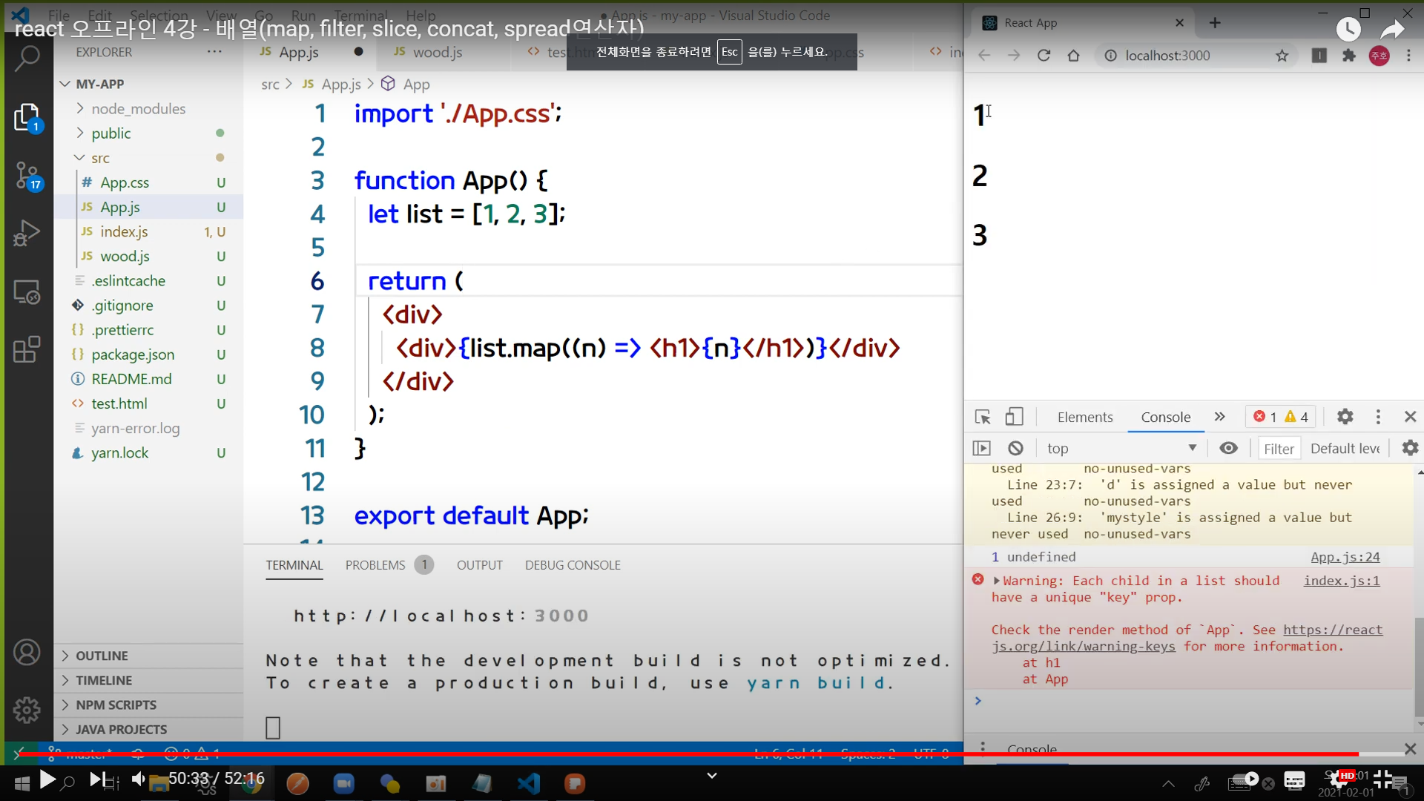This screenshot has height=801, width=1424.
Task: Open package.json in explorer
Action: 133,355
